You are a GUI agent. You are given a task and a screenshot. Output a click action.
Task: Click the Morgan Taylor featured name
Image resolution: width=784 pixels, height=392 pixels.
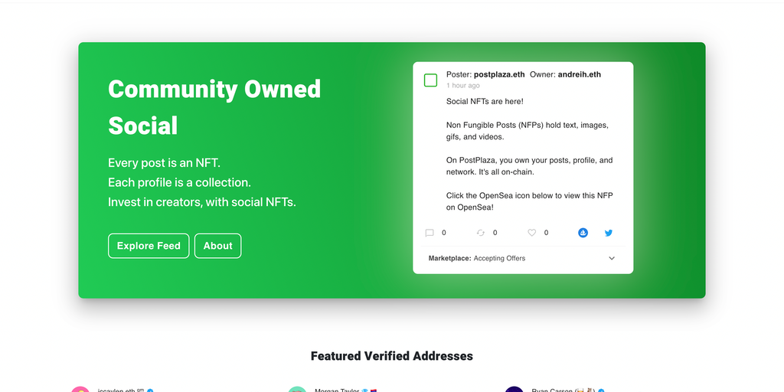(336, 390)
